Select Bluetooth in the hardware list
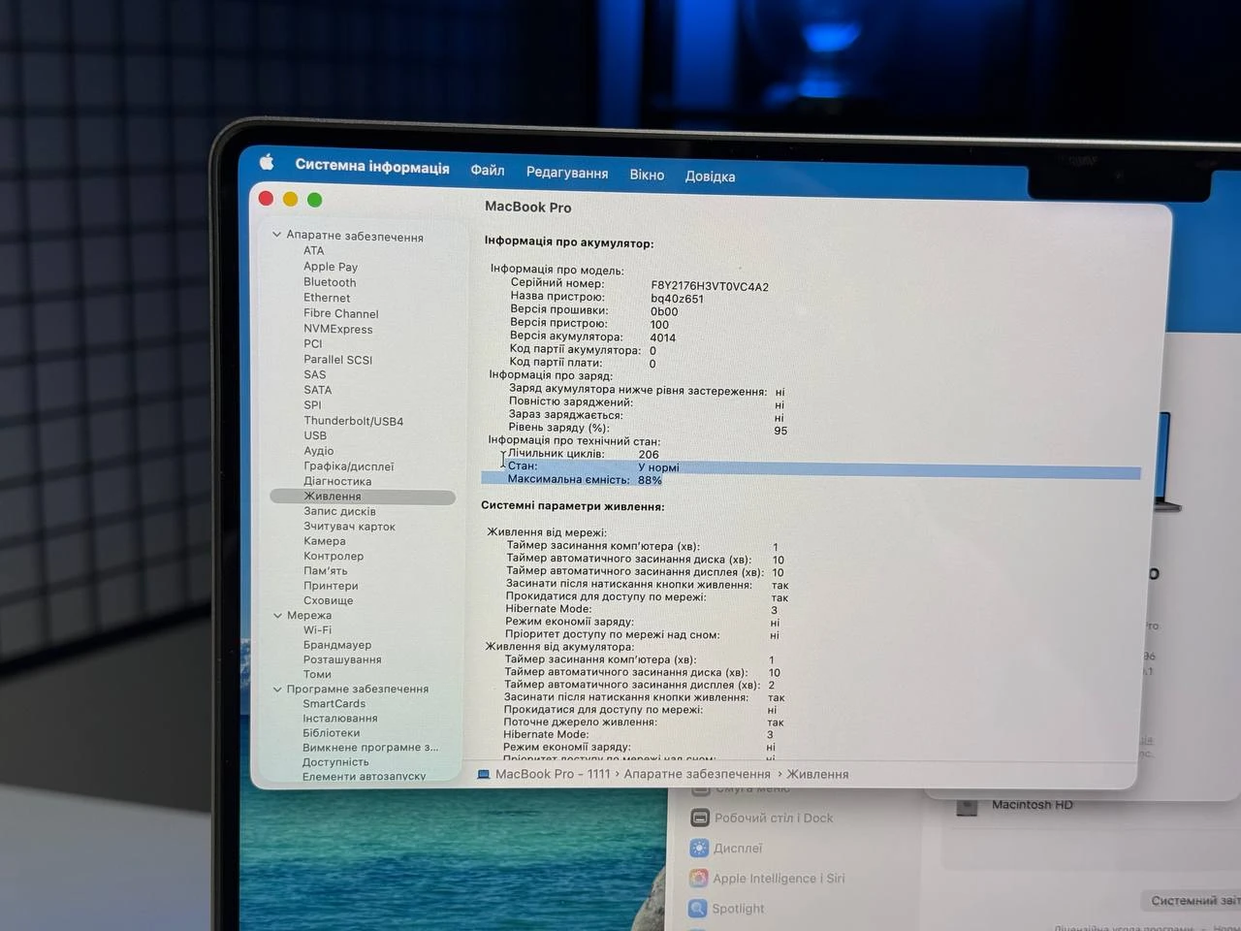 [x=330, y=282]
